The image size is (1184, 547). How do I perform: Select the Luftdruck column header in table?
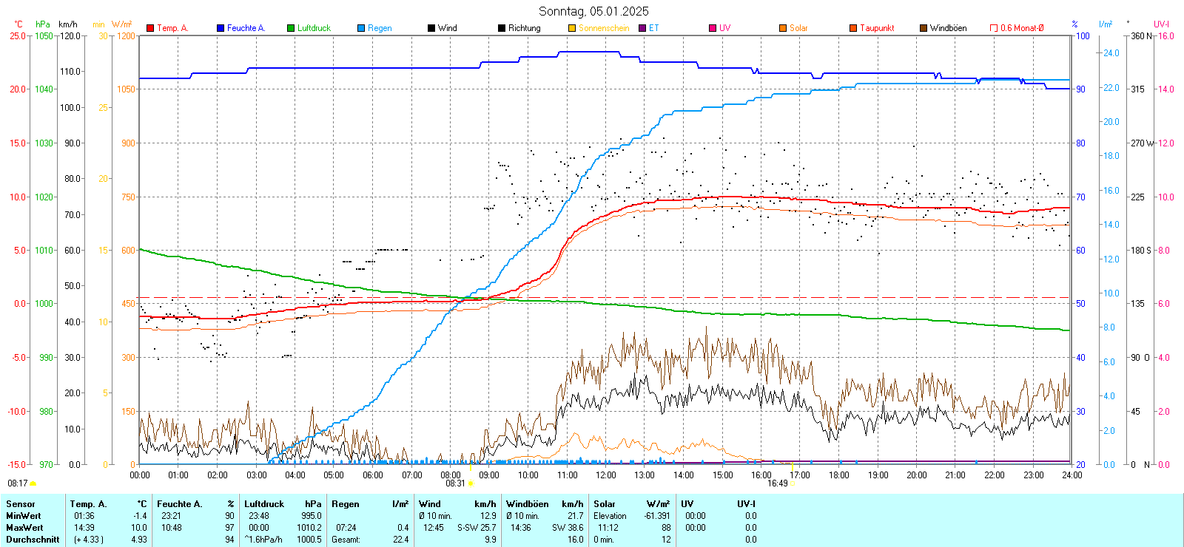pyautogui.click(x=264, y=504)
